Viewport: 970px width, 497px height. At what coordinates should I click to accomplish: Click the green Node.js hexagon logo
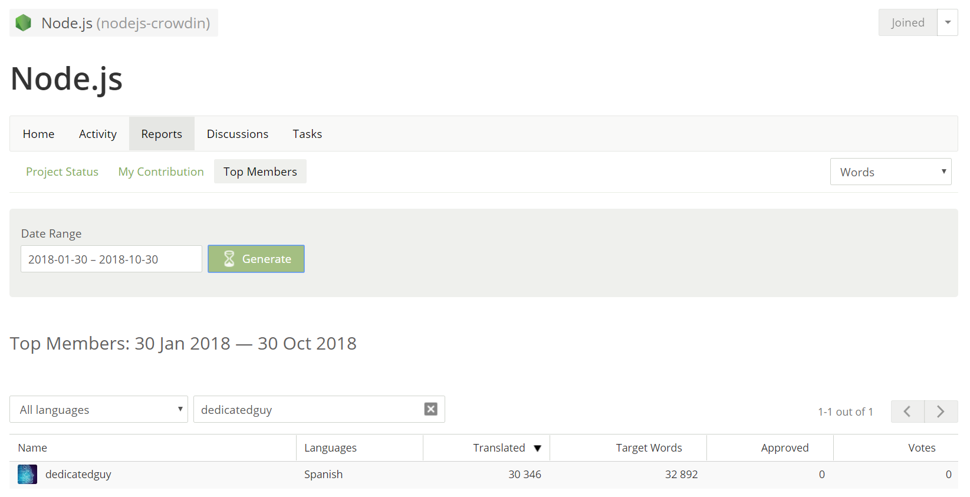tap(24, 23)
